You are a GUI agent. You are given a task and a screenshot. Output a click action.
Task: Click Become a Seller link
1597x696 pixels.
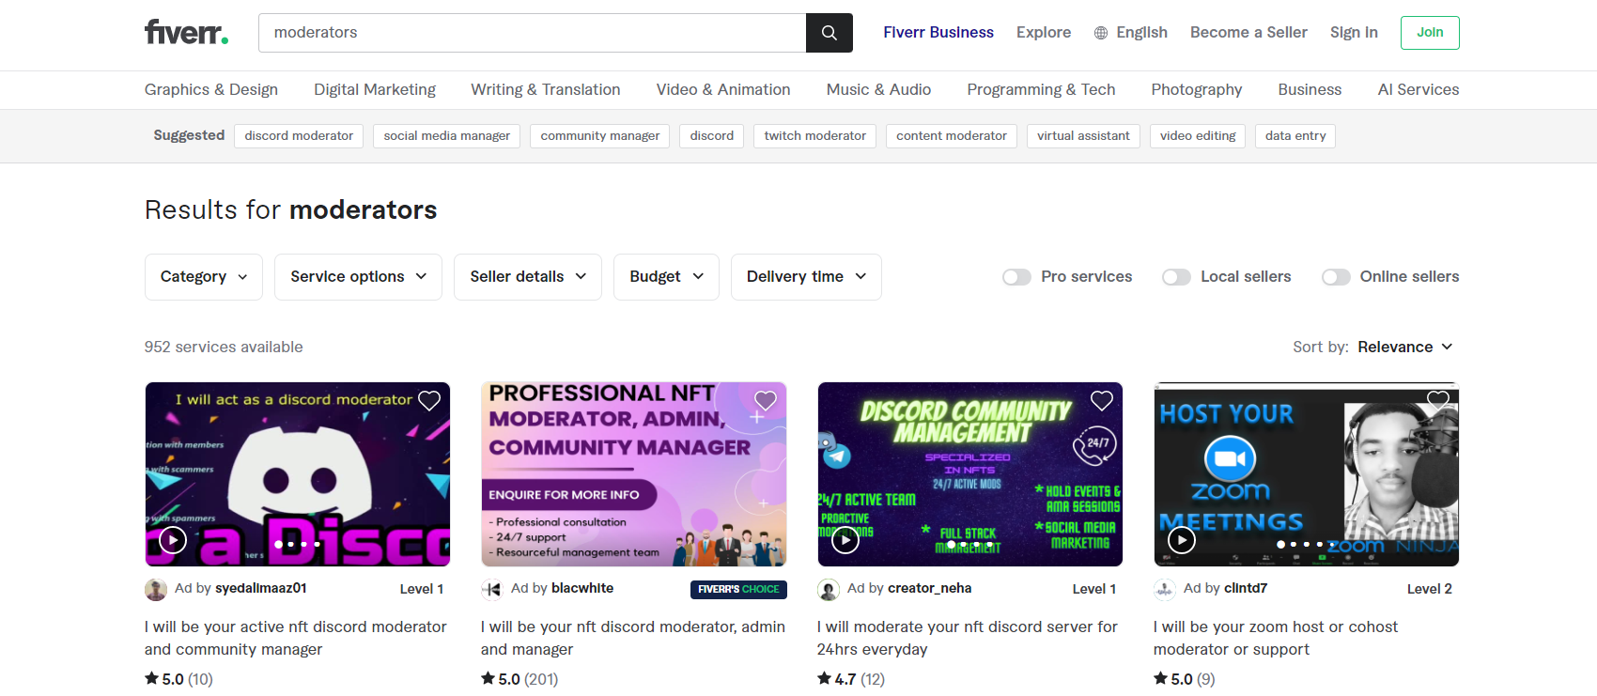click(1248, 33)
